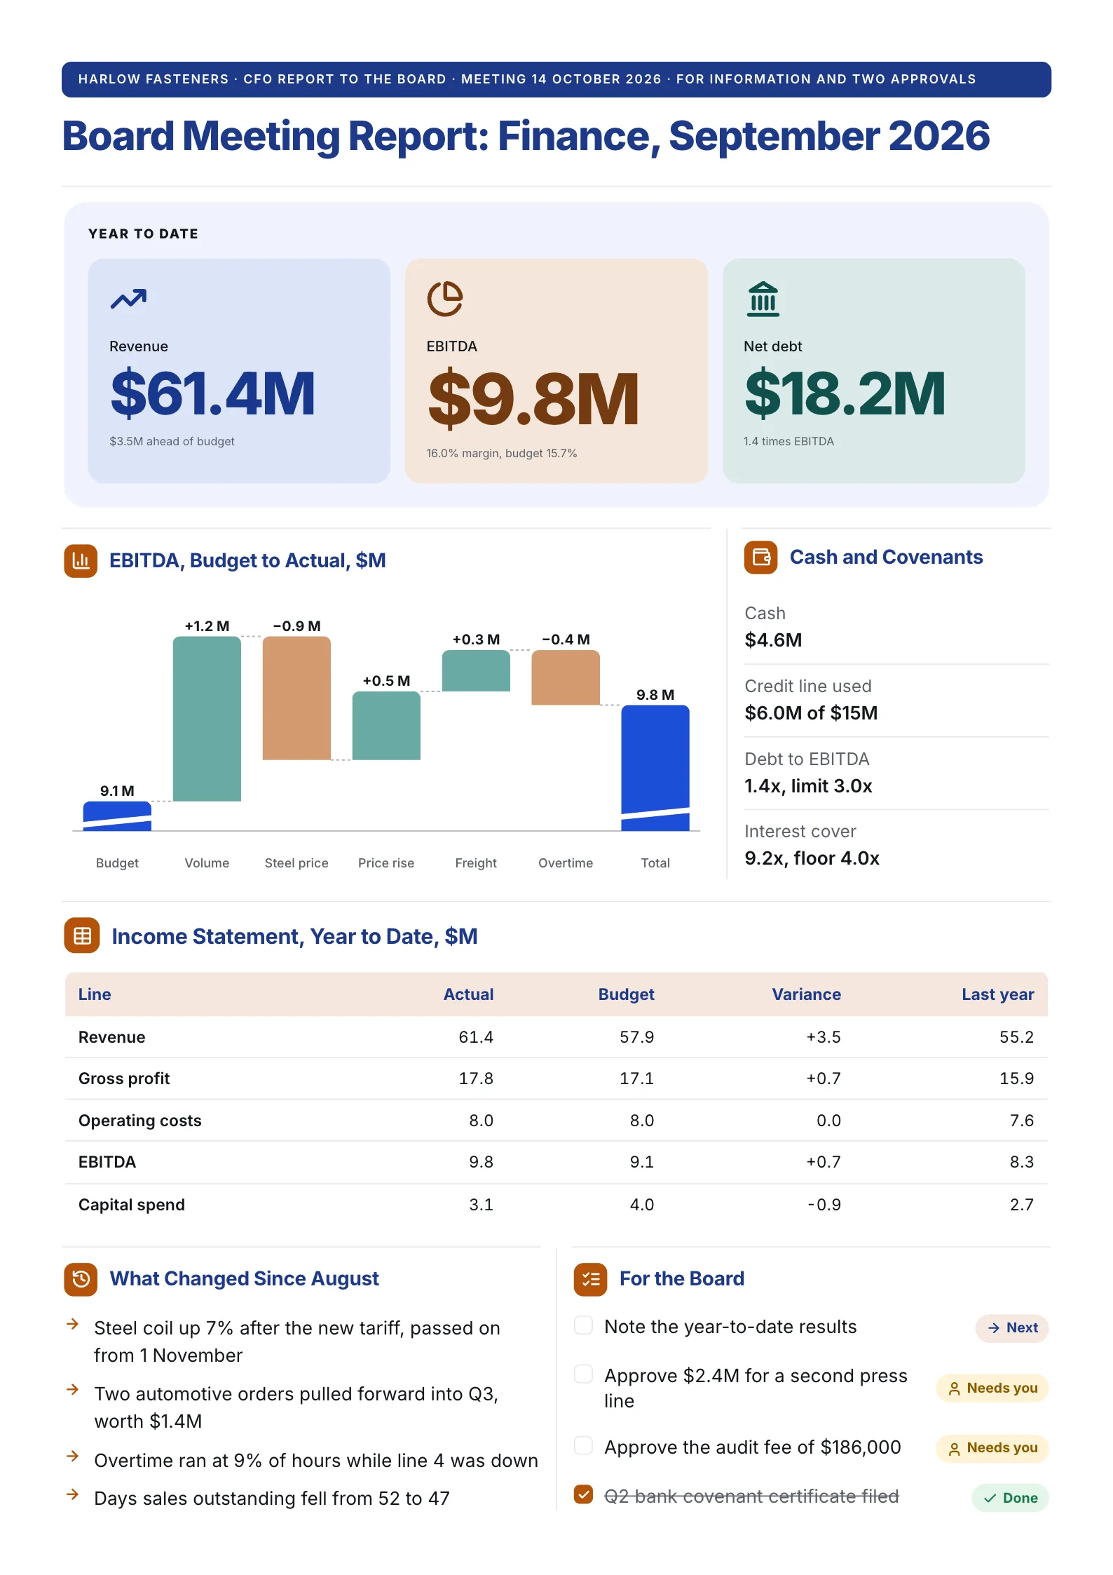Click the blue Total bar in the chart
Screen dimensions: 1113x1575
point(655,767)
